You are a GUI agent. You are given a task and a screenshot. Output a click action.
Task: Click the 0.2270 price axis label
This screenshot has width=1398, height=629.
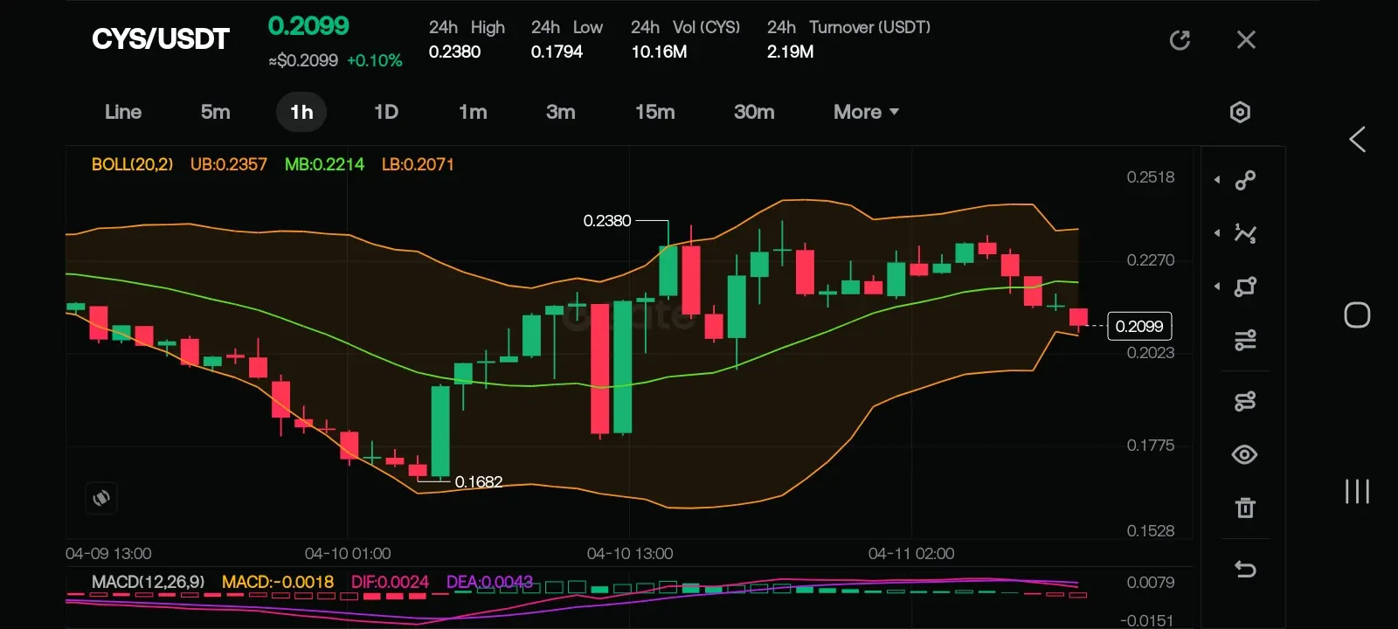coord(1151,260)
